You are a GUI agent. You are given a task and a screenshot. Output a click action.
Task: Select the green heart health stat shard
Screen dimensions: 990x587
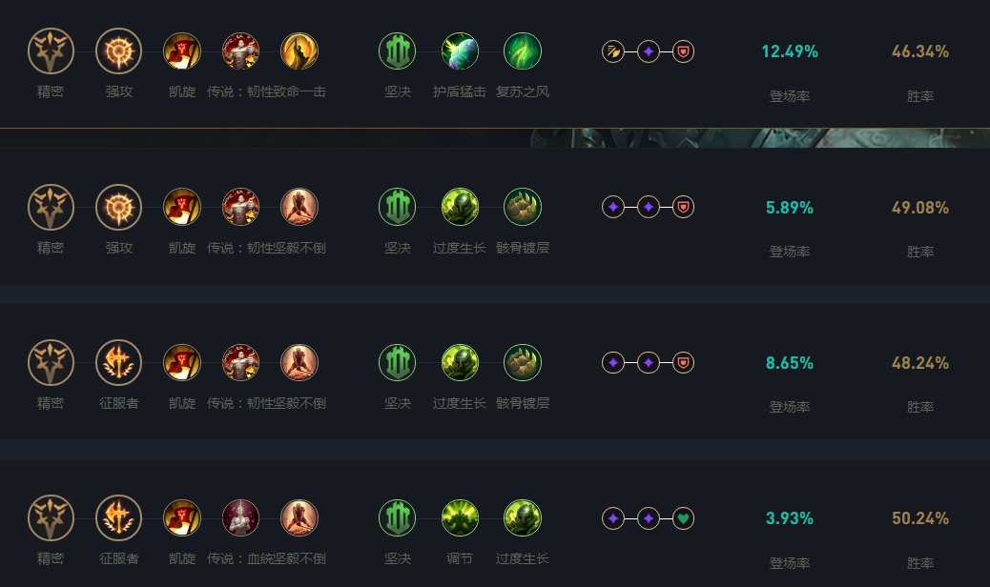683,518
